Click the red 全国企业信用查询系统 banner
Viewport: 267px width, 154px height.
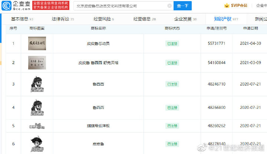tap(51, 6)
